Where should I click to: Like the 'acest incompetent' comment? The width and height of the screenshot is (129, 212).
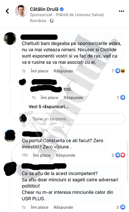(x=39, y=207)
